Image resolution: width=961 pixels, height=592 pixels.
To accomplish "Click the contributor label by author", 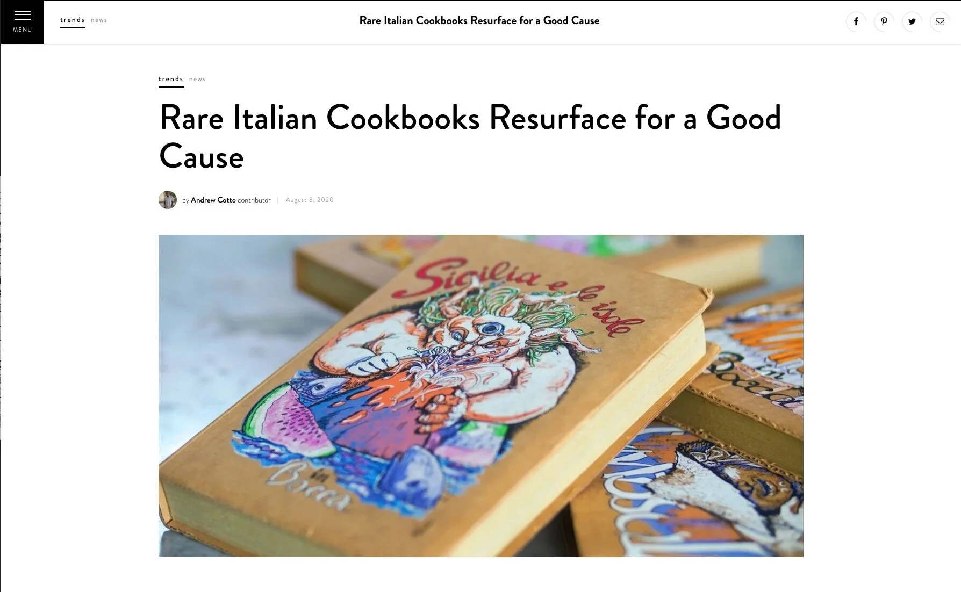I will point(254,200).
